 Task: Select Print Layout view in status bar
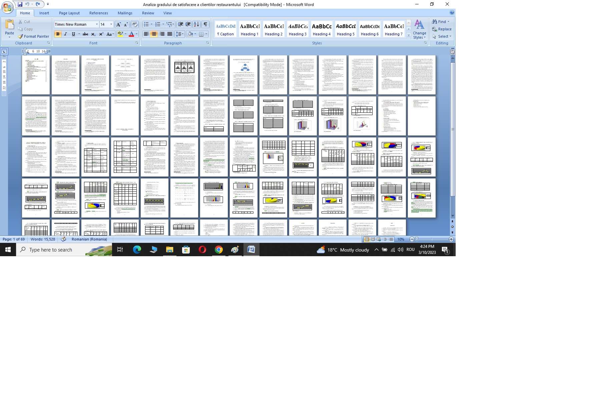pyautogui.click(x=367, y=239)
